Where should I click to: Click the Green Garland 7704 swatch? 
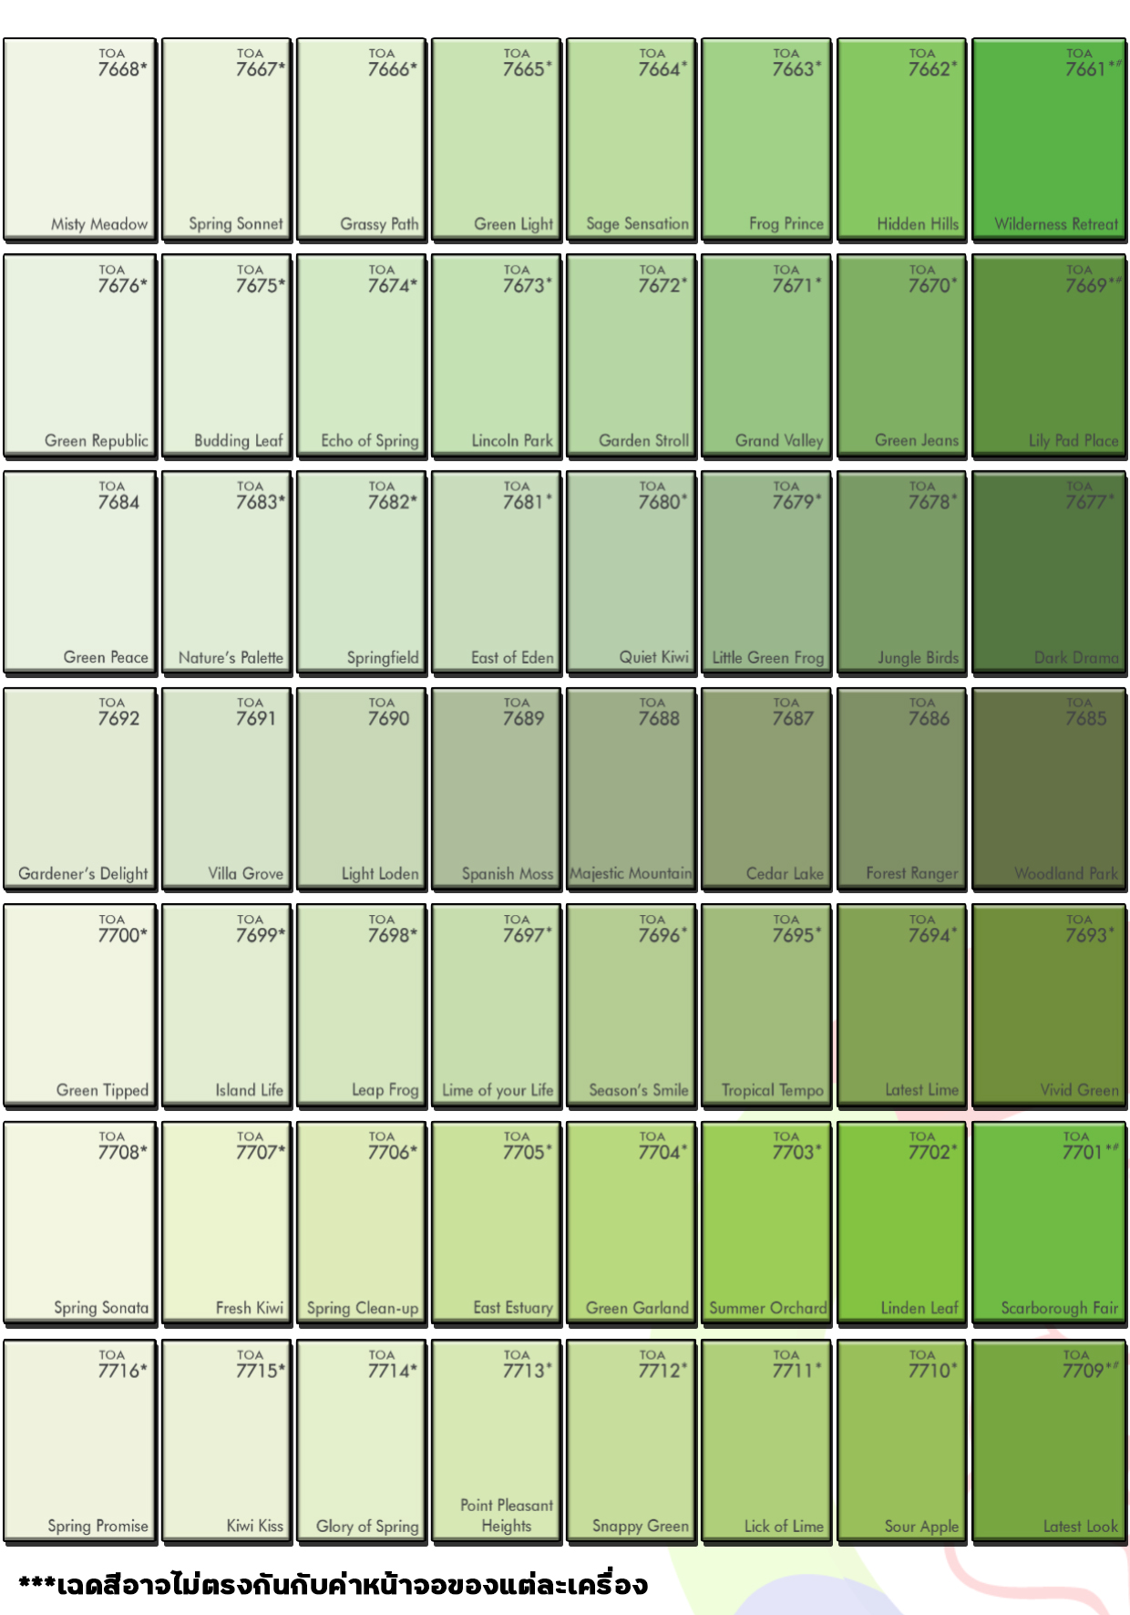coord(632,1223)
